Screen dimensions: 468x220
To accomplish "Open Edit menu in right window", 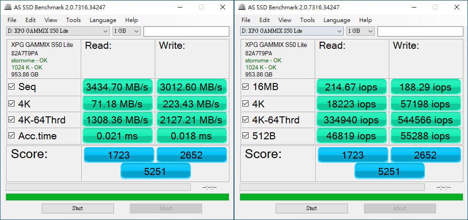I will (x=264, y=20).
